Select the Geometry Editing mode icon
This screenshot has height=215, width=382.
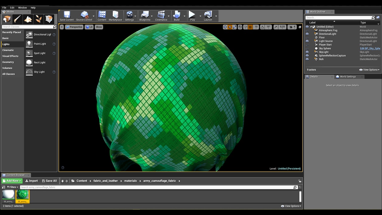49,19
